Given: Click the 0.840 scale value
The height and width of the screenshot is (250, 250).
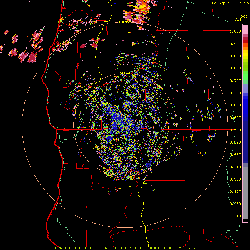Looking at the screenshot, I should pos(235,68).
